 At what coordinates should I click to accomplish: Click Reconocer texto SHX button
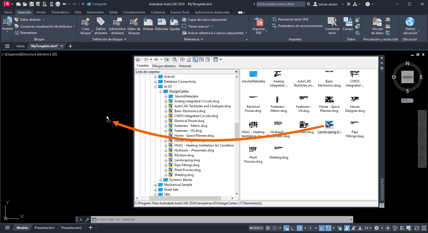coord(291,19)
